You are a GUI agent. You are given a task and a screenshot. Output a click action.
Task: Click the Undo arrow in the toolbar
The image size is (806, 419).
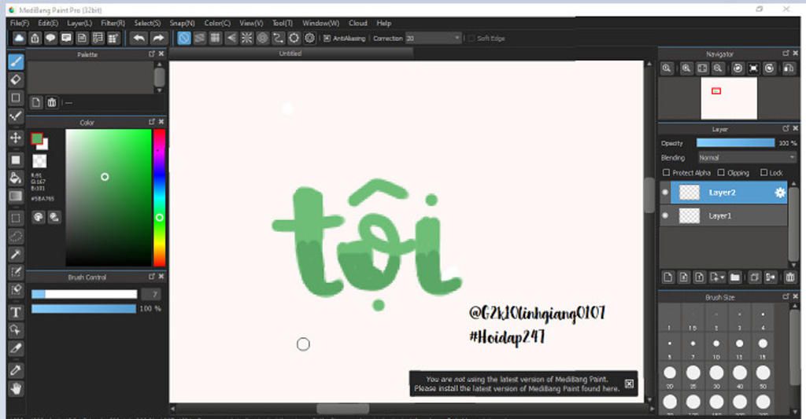click(139, 38)
